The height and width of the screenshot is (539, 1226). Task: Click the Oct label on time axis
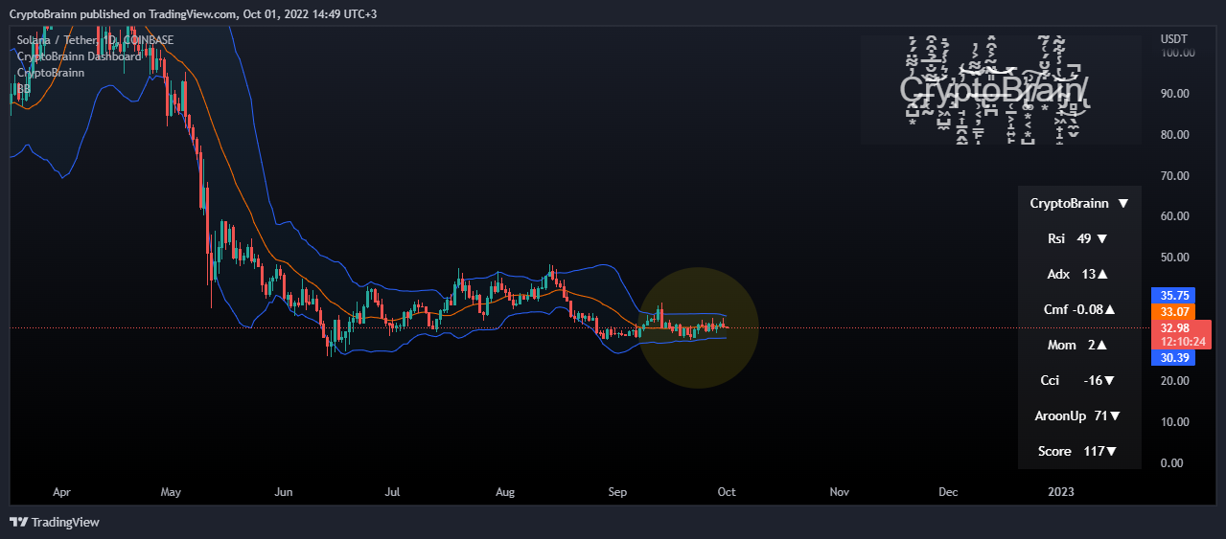click(727, 492)
